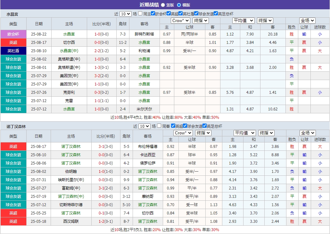Click the 英超 badge on the 西汉姆联 row
Viewport: 330px width, 234px height.
tap(13, 221)
